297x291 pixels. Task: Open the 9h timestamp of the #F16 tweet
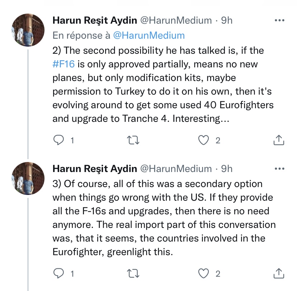point(226,20)
